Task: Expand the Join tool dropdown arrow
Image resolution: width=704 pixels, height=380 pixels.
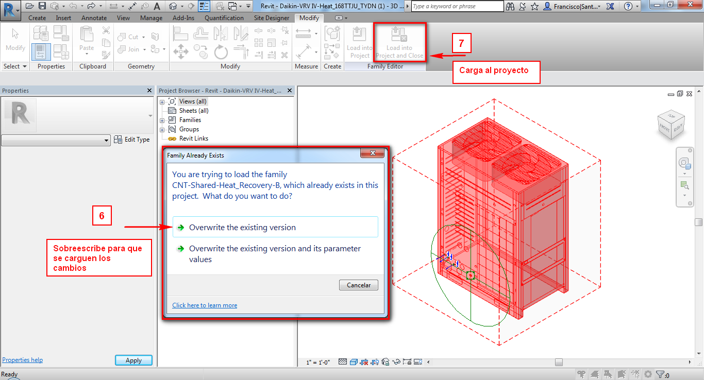Action: [145, 49]
